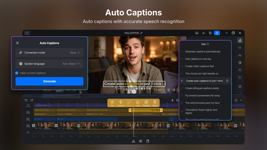Click left trim handle of selected caption clip
This screenshot has height=150, width=267.
point(130,110)
